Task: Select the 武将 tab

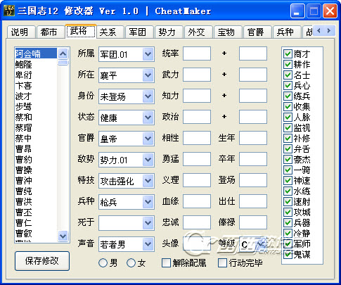Action: (x=81, y=31)
